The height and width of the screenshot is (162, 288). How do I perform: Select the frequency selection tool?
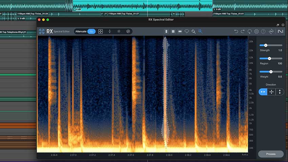coord(180,31)
